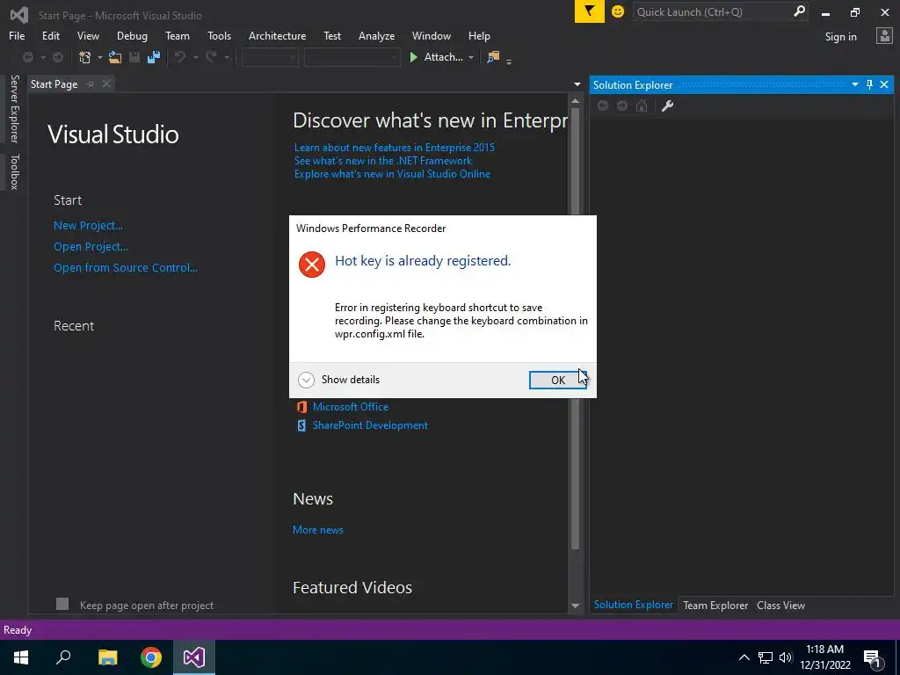Click Solution Explorer Back icon

[603, 105]
